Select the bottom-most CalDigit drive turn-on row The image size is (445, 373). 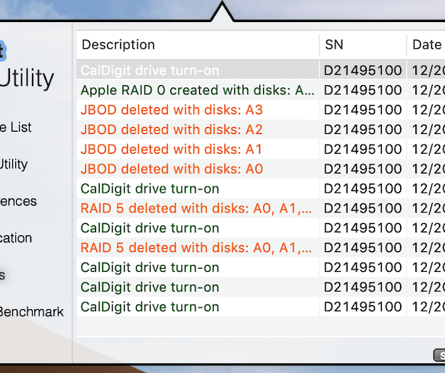261,307
